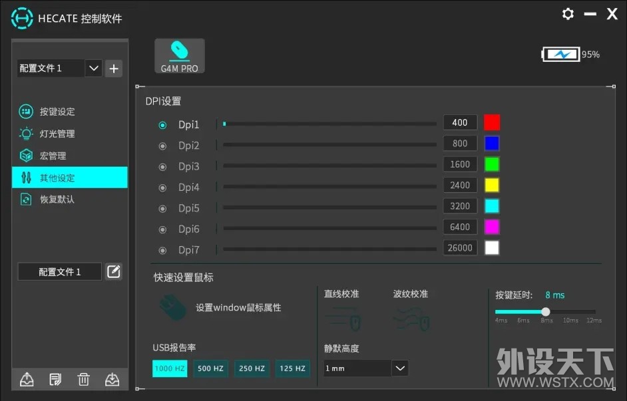The width and height of the screenshot is (627, 401).
Task: Delete profile with the trash icon
Action: (84, 379)
